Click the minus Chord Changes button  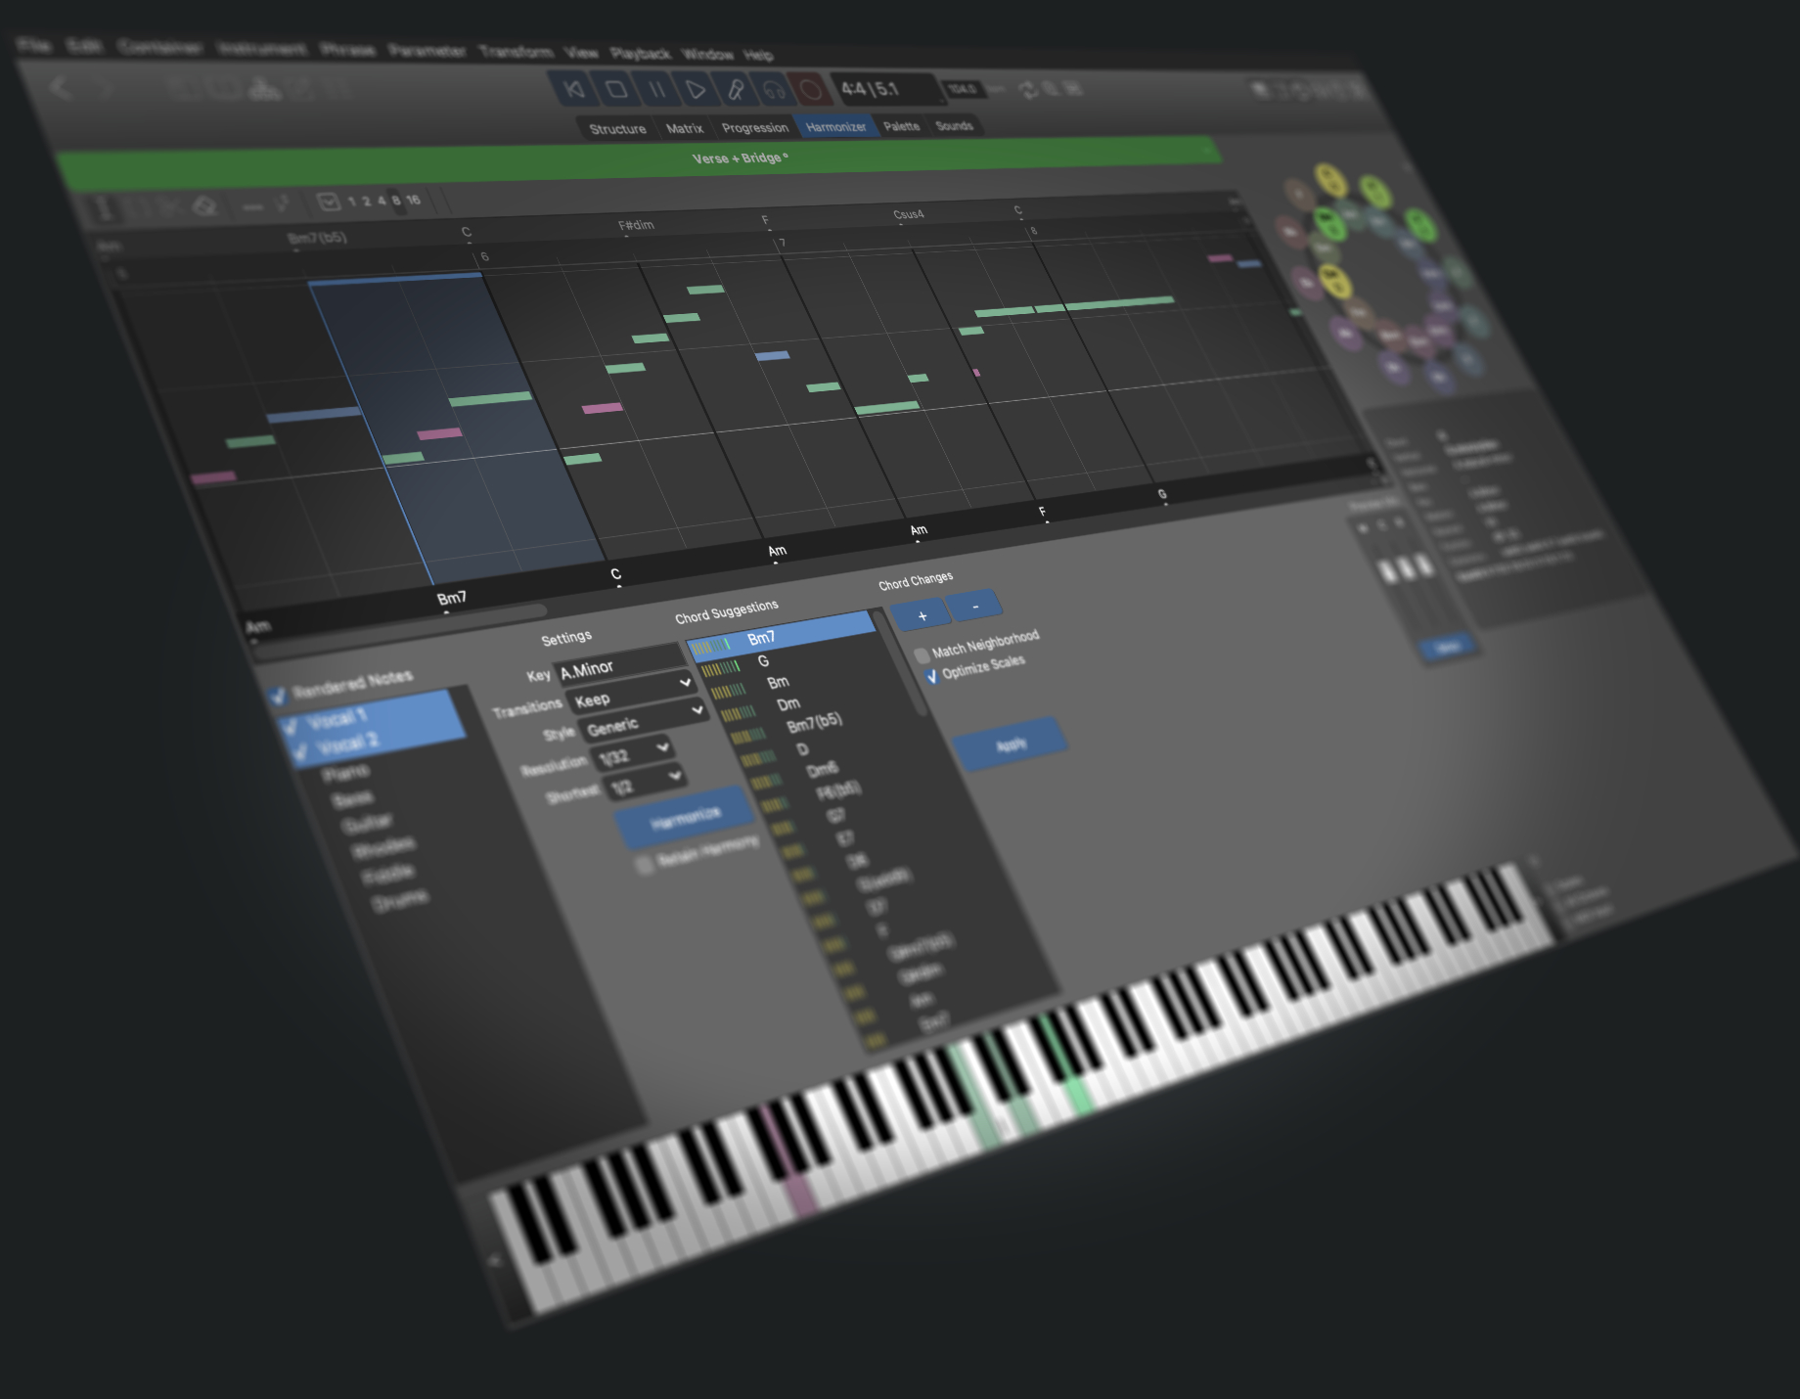(x=975, y=607)
